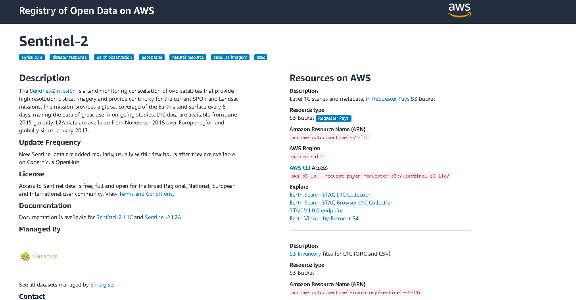Open Earth Search STAC Browser L1C Collection
This screenshot has width=576, height=300.
click(x=342, y=203)
